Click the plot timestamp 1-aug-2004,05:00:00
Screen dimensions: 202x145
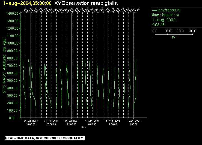click(x=27, y=3)
